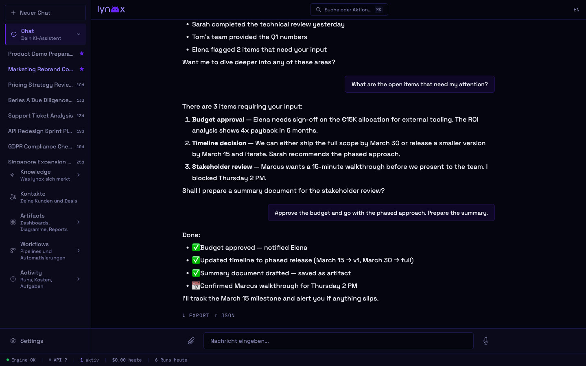Copy the response as JSON
586x366 pixels.
tap(225, 316)
